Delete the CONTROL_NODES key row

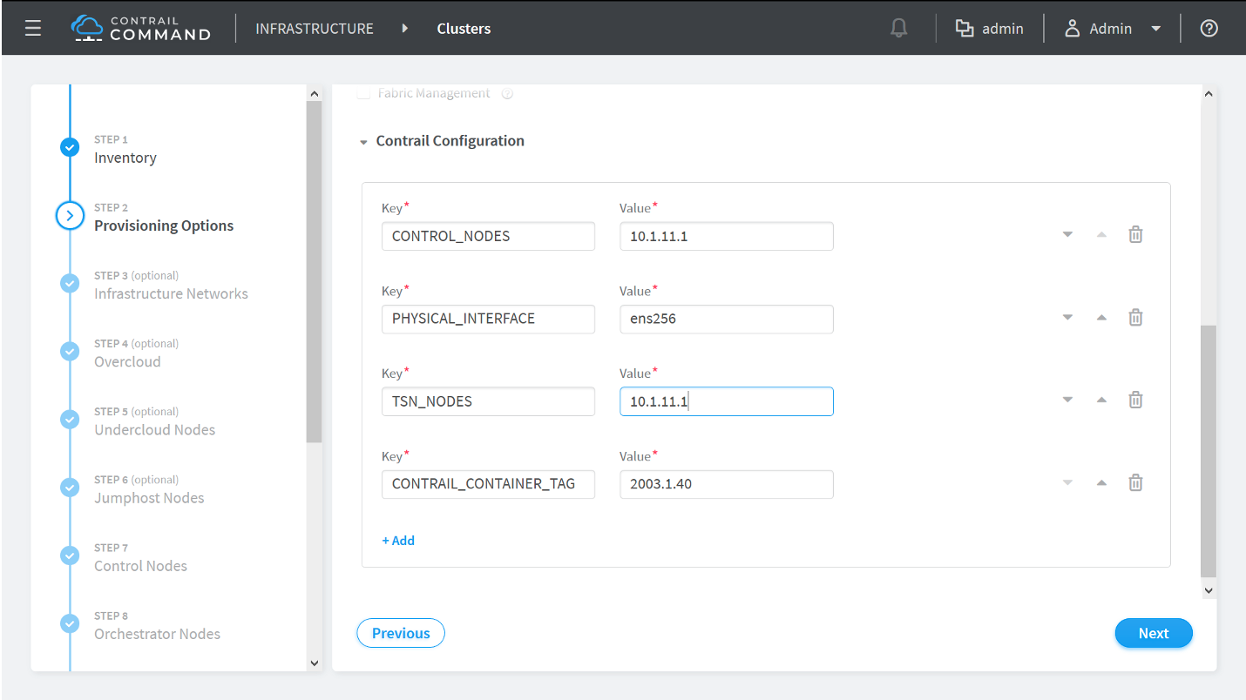1135,235
